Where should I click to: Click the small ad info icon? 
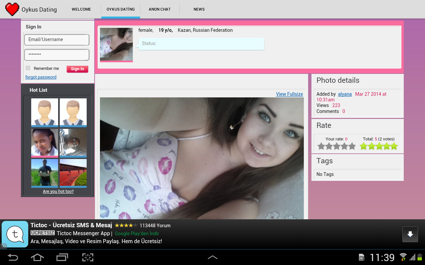pyautogui.click(x=4, y=246)
